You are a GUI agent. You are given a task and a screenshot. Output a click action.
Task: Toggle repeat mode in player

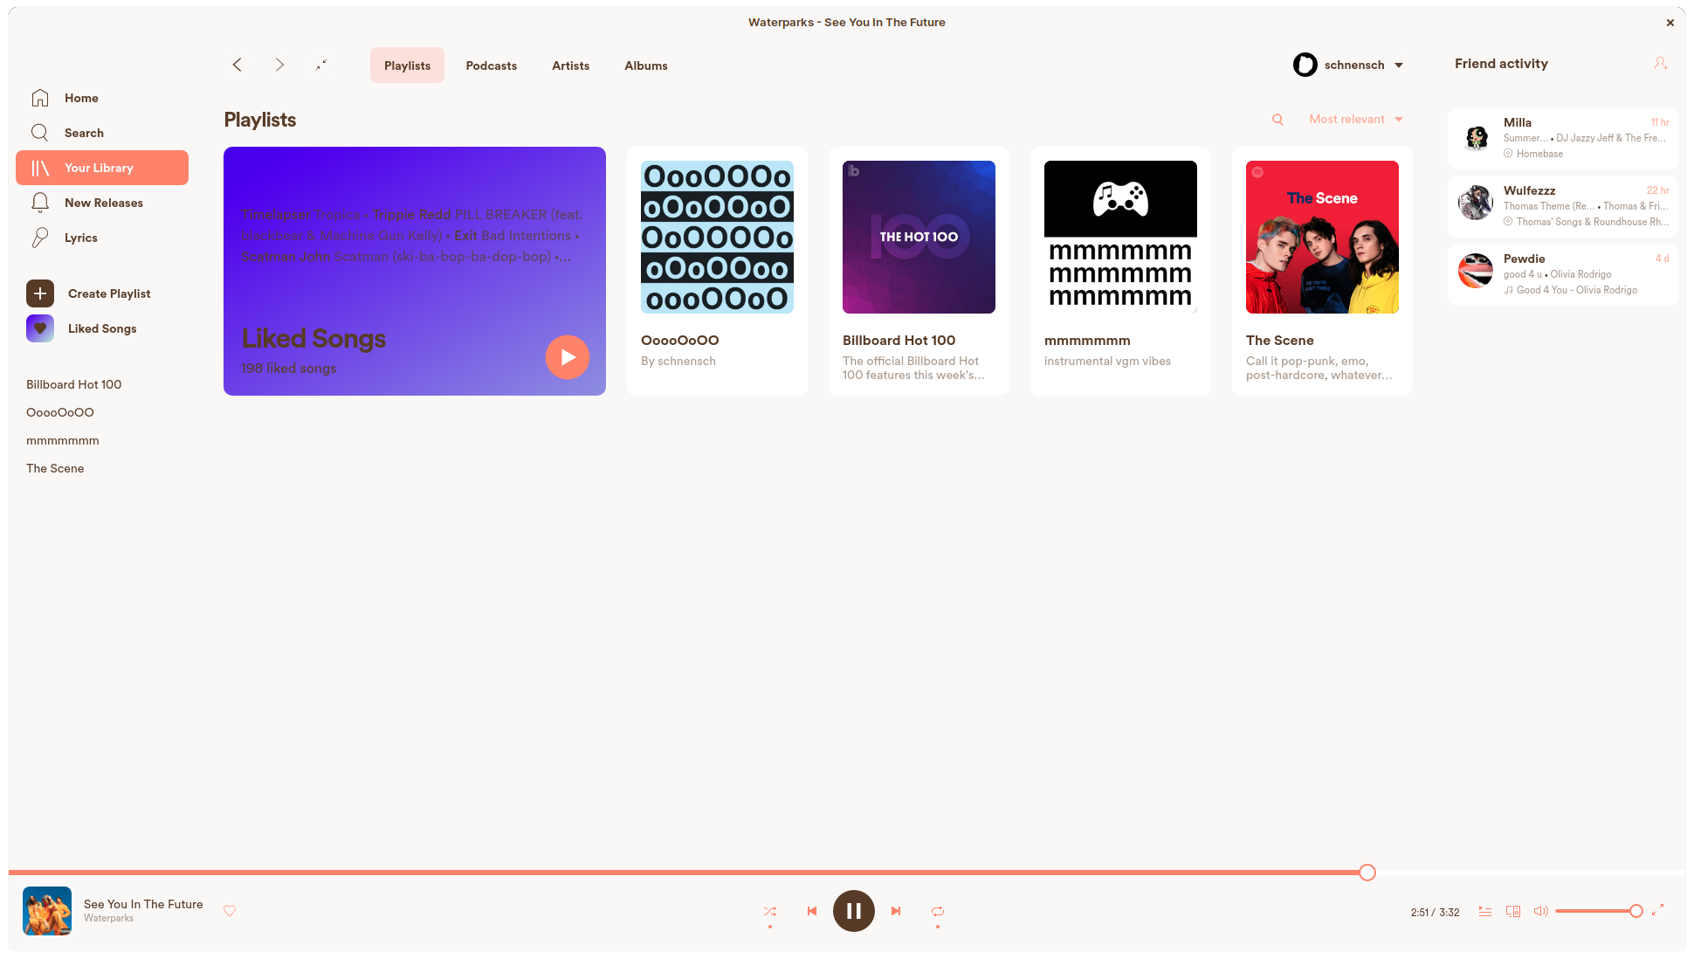point(938,911)
